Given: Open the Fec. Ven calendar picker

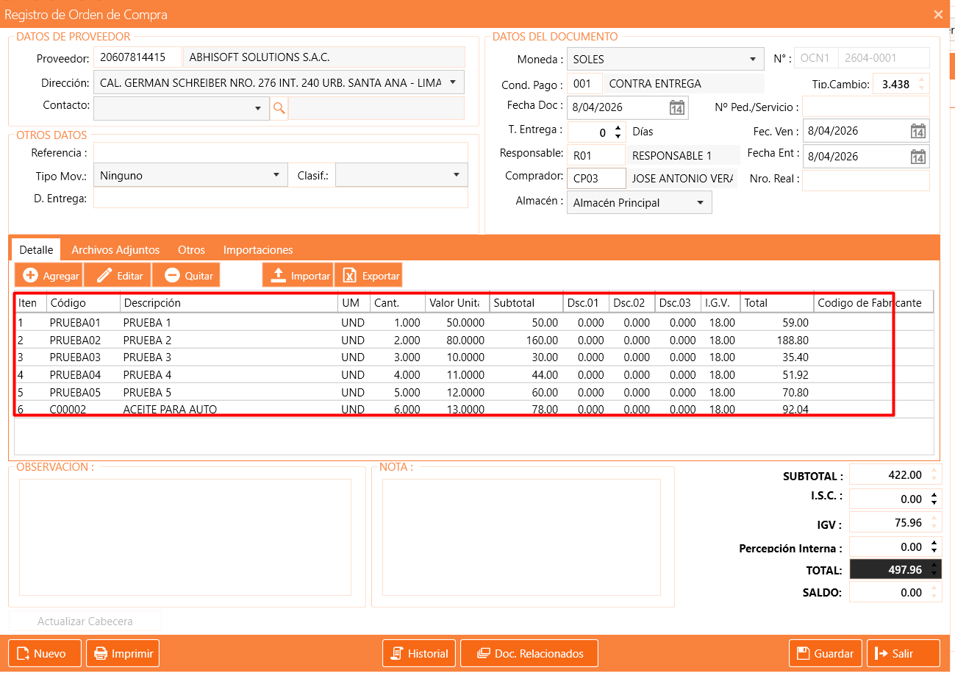Looking at the screenshot, I should click(918, 132).
